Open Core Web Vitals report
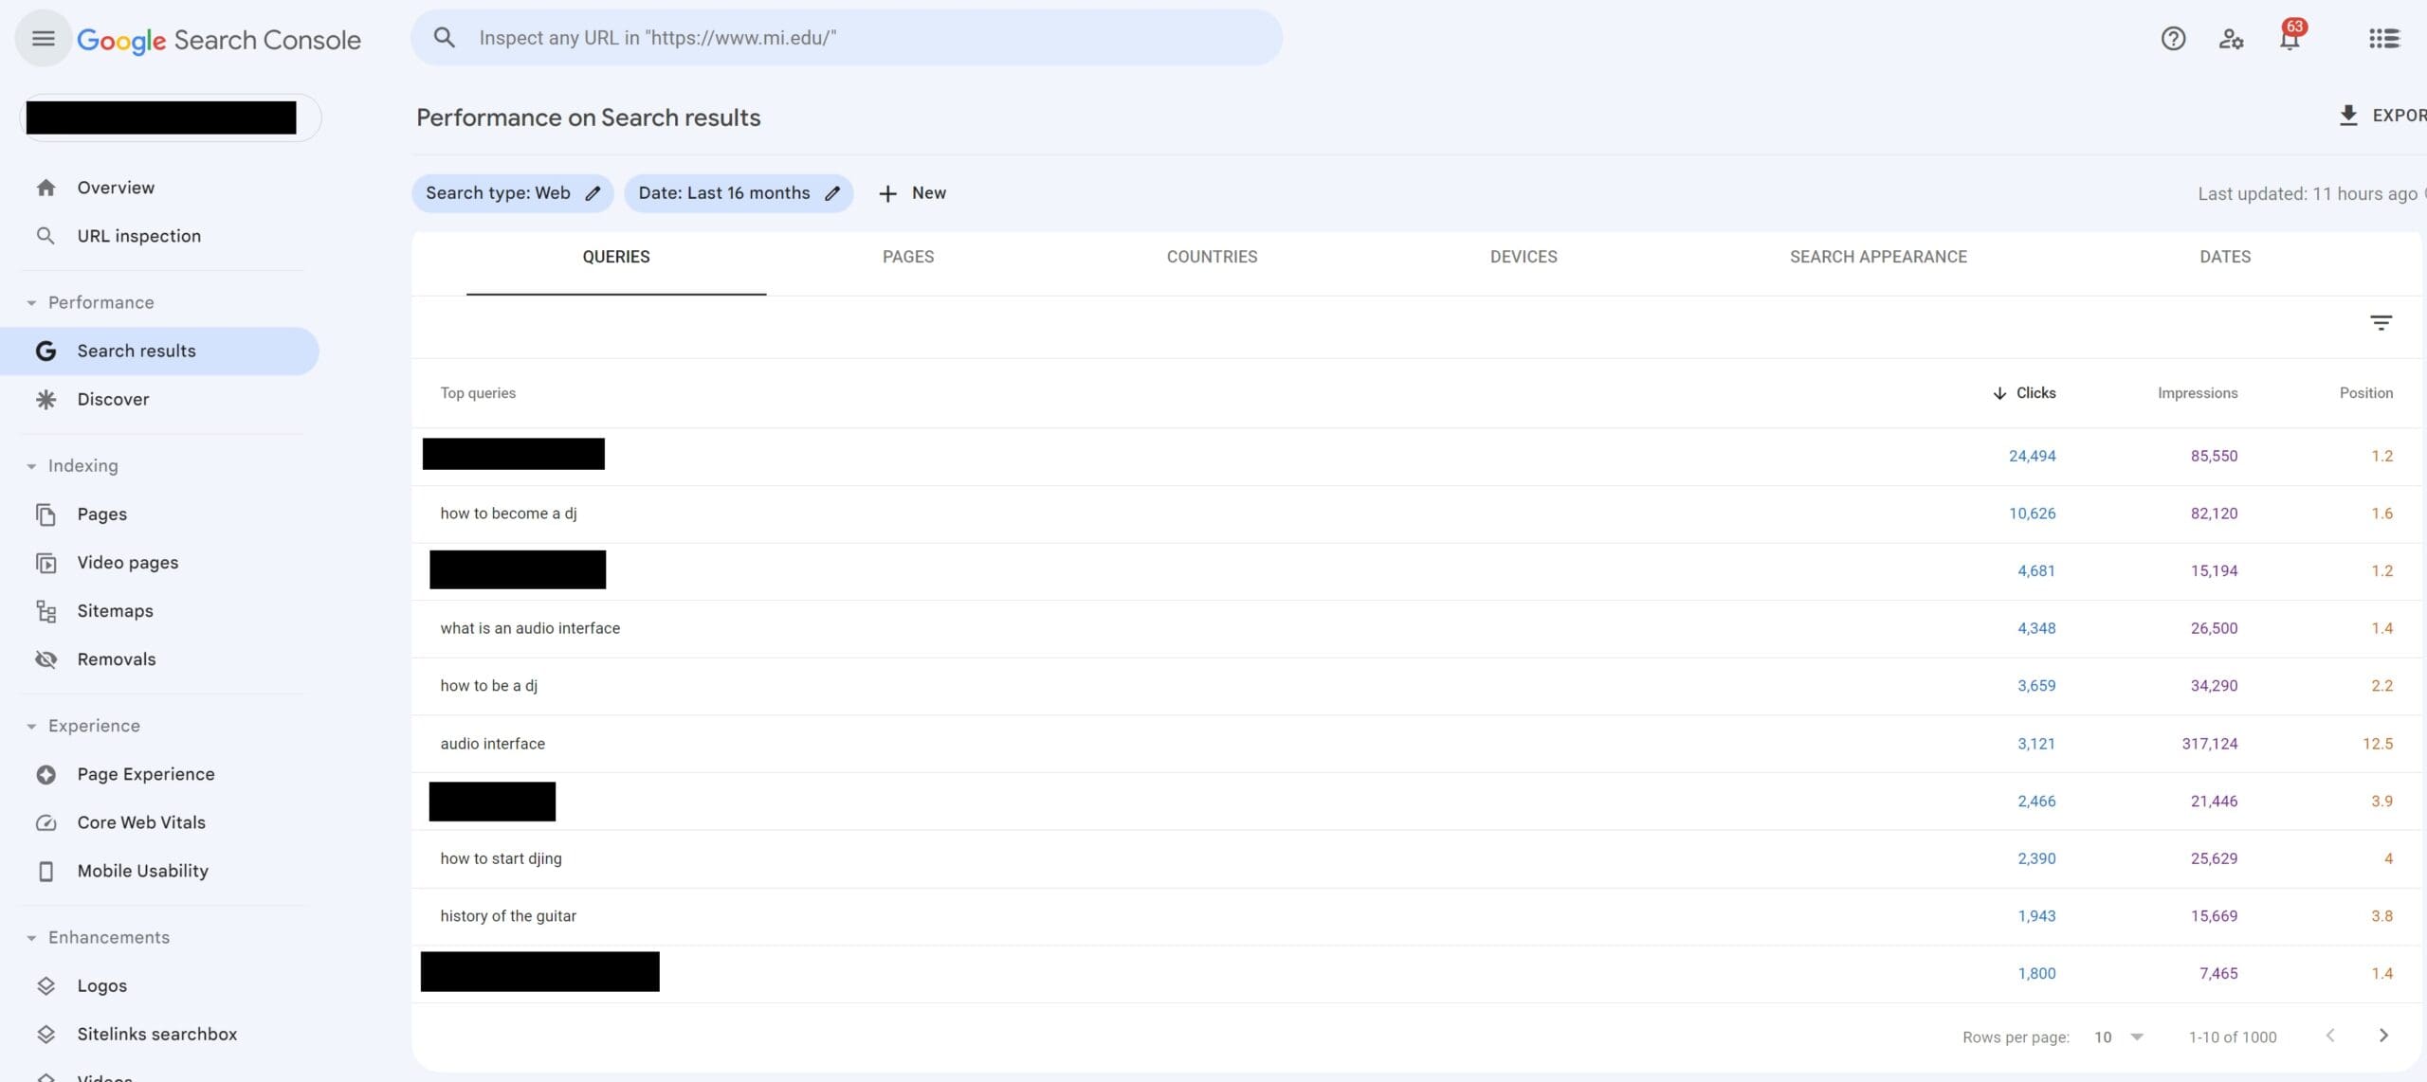Viewport: 2427px width, 1082px height. pos(141,822)
